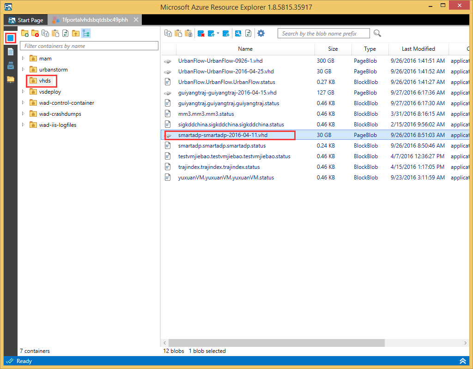
Task: Select the urbanstorm container
Action: [x=53, y=70]
